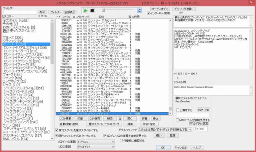
Task: Enable インターネット使用 checkbox
Action: (x=148, y=13)
